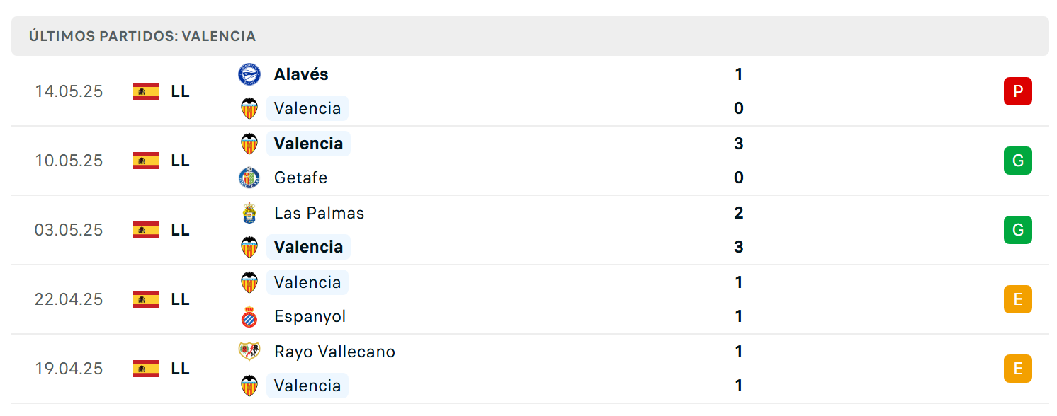1057x416 pixels.
Task: Click the Las Palmas team crest
Action: pyautogui.click(x=249, y=213)
